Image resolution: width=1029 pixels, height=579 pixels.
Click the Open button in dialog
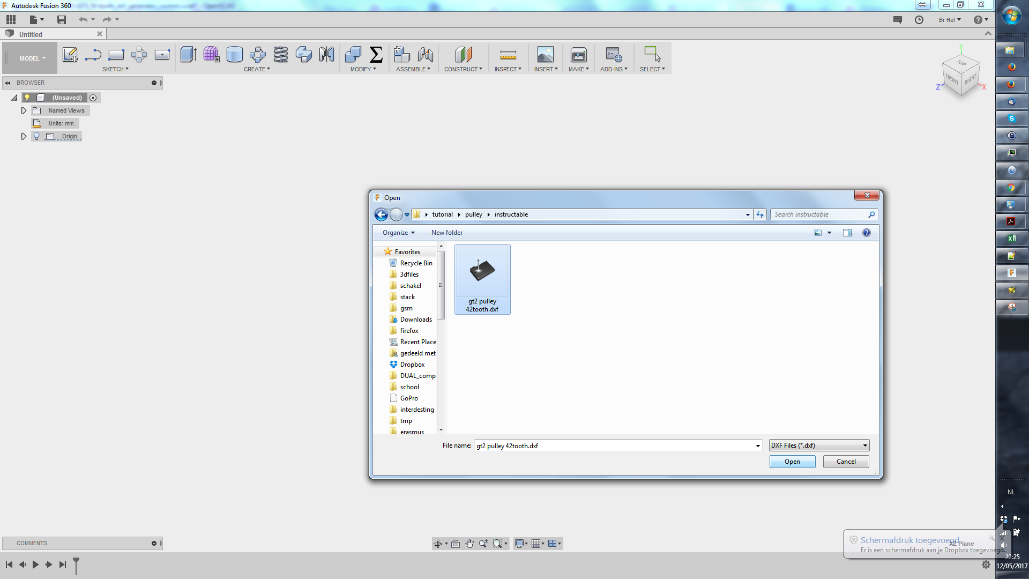(x=792, y=461)
